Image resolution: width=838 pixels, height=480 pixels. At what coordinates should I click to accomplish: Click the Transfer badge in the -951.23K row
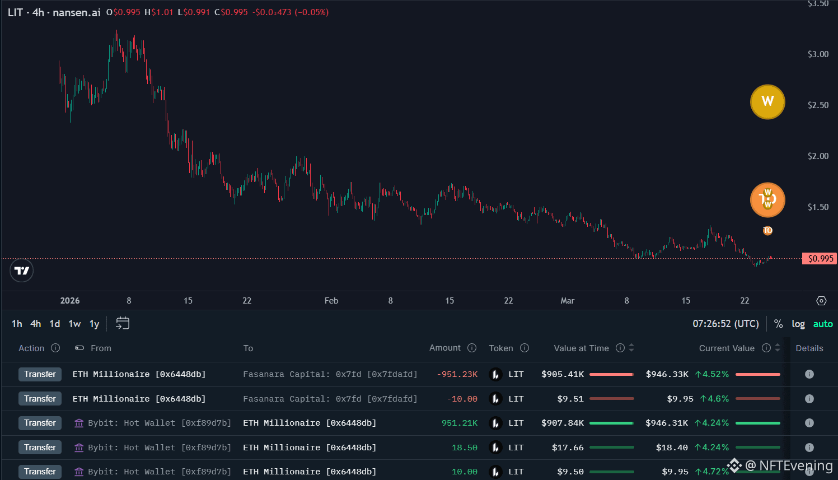pyautogui.click(x=40, y=374)
